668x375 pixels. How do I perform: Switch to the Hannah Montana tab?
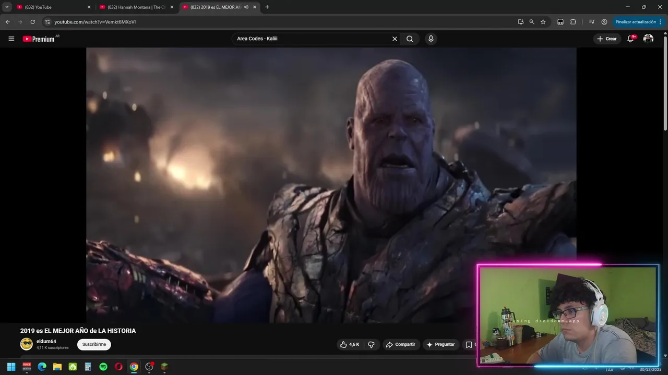tap(137, 7)
